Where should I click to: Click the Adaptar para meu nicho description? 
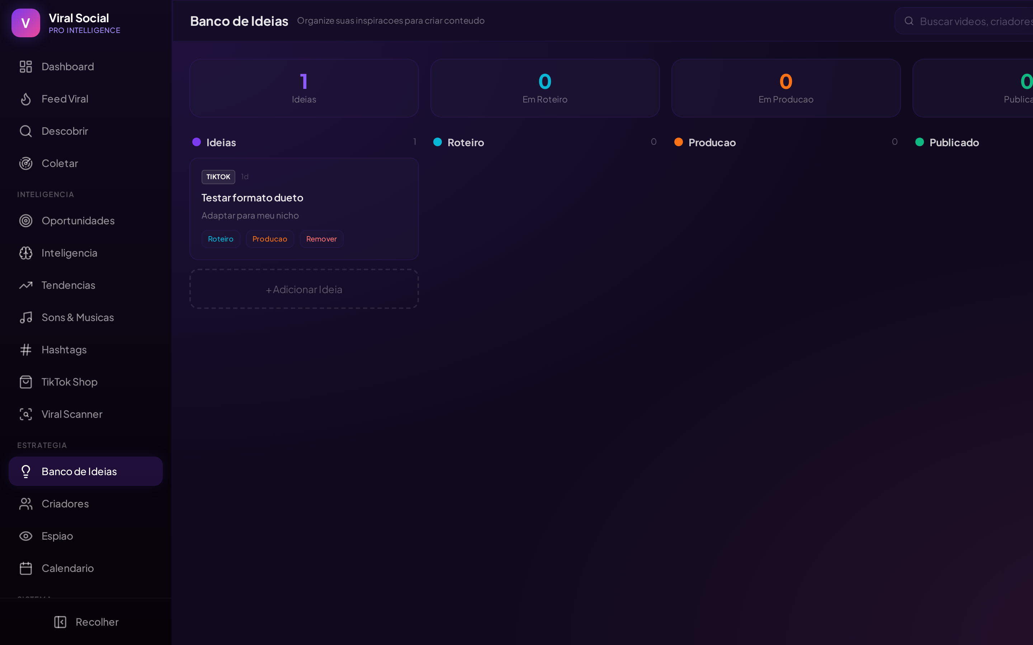(250, 215)
